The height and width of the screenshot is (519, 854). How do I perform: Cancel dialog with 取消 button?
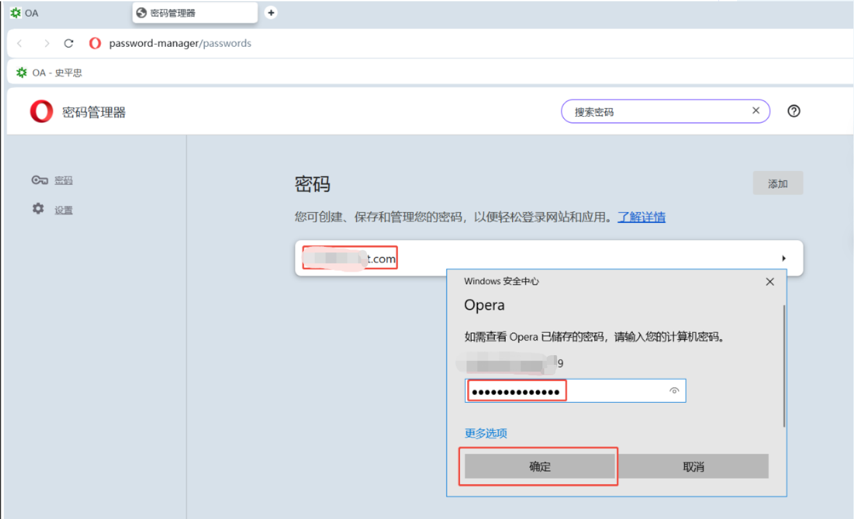tap(693, 466)
